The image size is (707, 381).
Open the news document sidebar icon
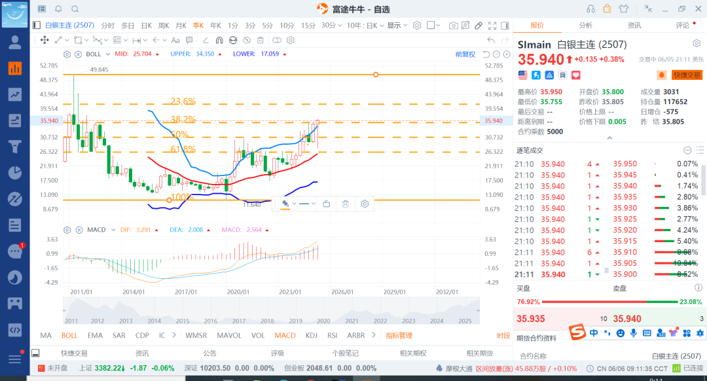[15, 225]
